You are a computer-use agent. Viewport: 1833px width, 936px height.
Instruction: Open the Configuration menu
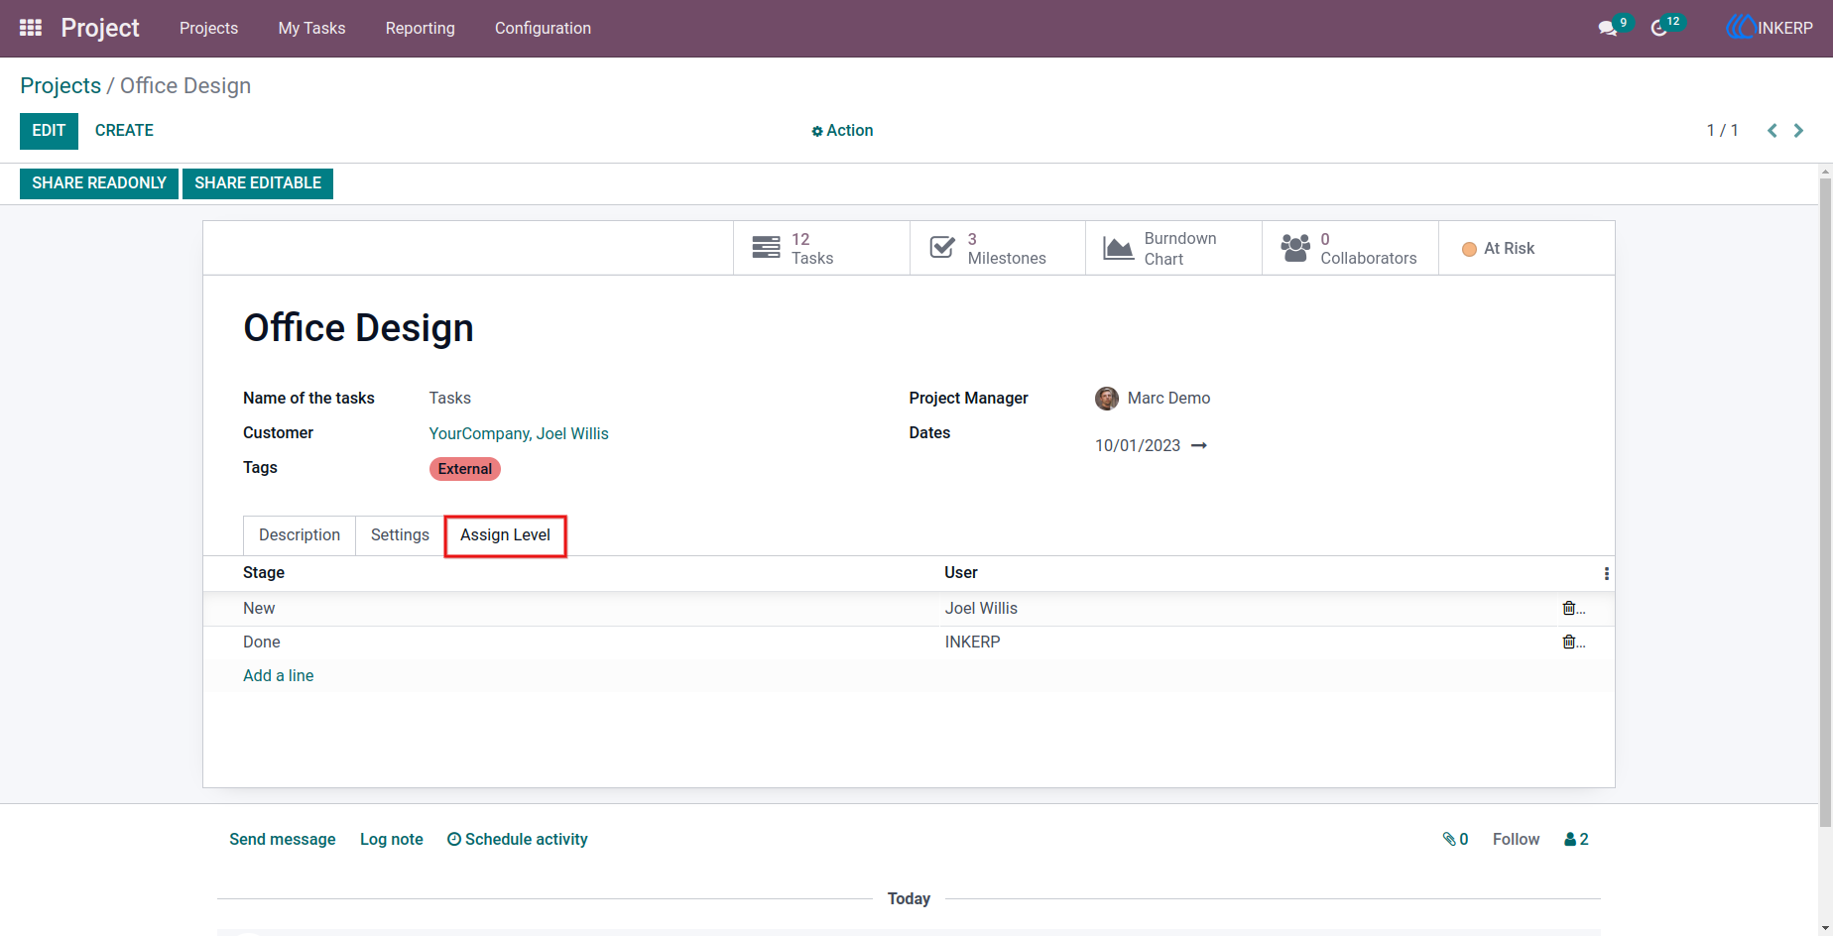543,28
